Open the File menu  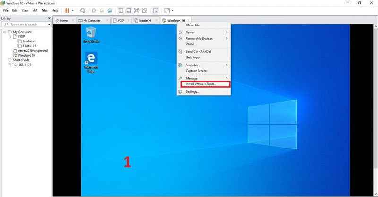pyautogui.click(x=6, y=10)
